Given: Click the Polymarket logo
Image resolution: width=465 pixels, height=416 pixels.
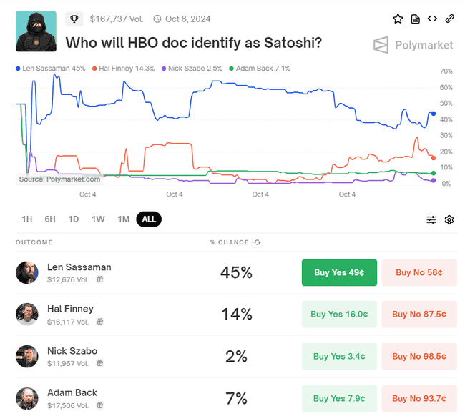Looking at the screenshot, I should [413, 45].
